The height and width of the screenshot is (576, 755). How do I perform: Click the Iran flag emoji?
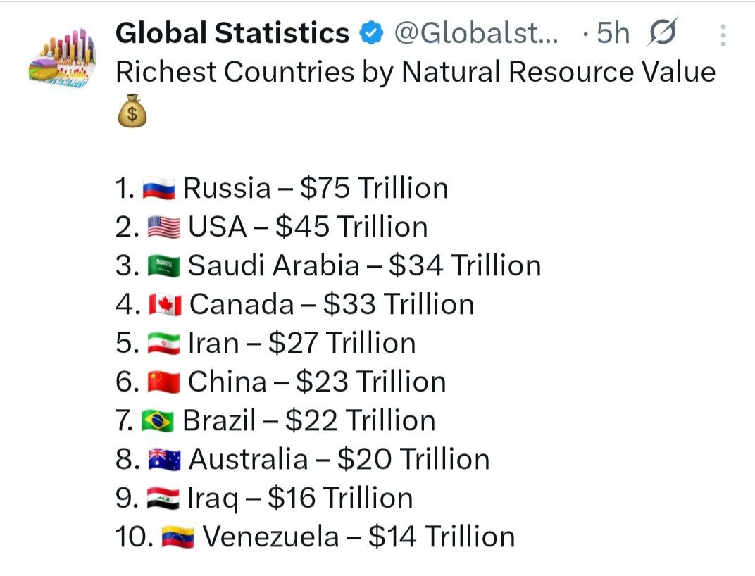coord(163,344)
